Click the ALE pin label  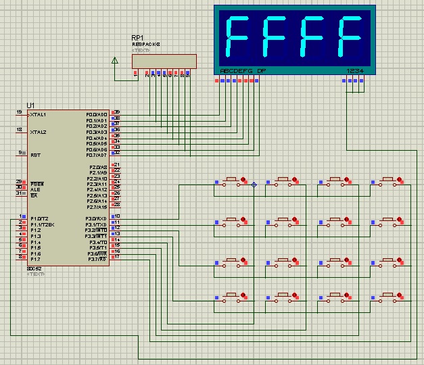pos(35,190)
